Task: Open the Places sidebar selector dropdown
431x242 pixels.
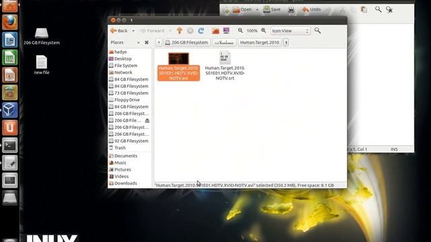Action: [x=125, y=42]
